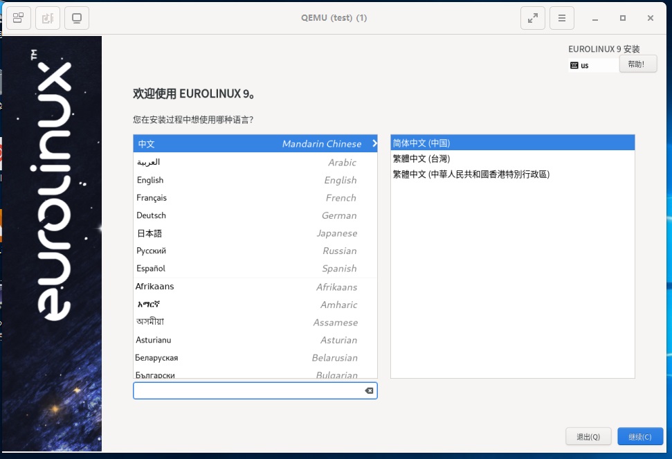Viewport: 672px width, 459px height.
Task: Click the 退出(Q) quit button
Action: pos(588,437)
